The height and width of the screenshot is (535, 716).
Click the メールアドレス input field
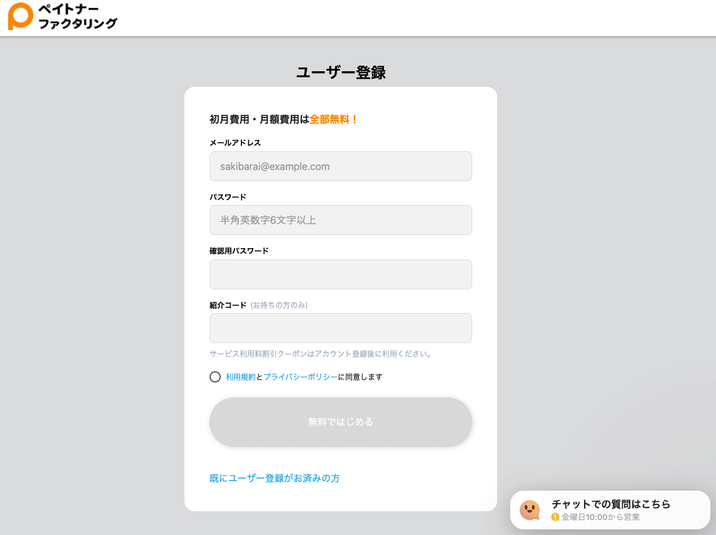[341, 166]
